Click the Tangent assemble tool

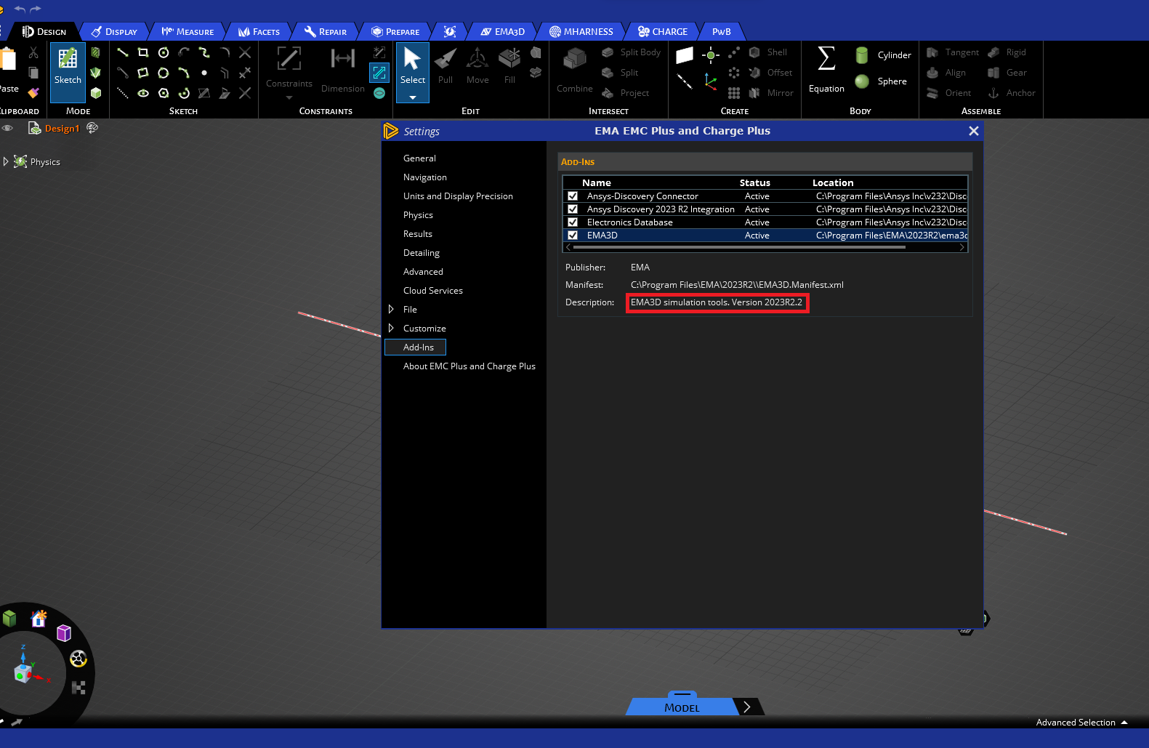tap(953, 52)
